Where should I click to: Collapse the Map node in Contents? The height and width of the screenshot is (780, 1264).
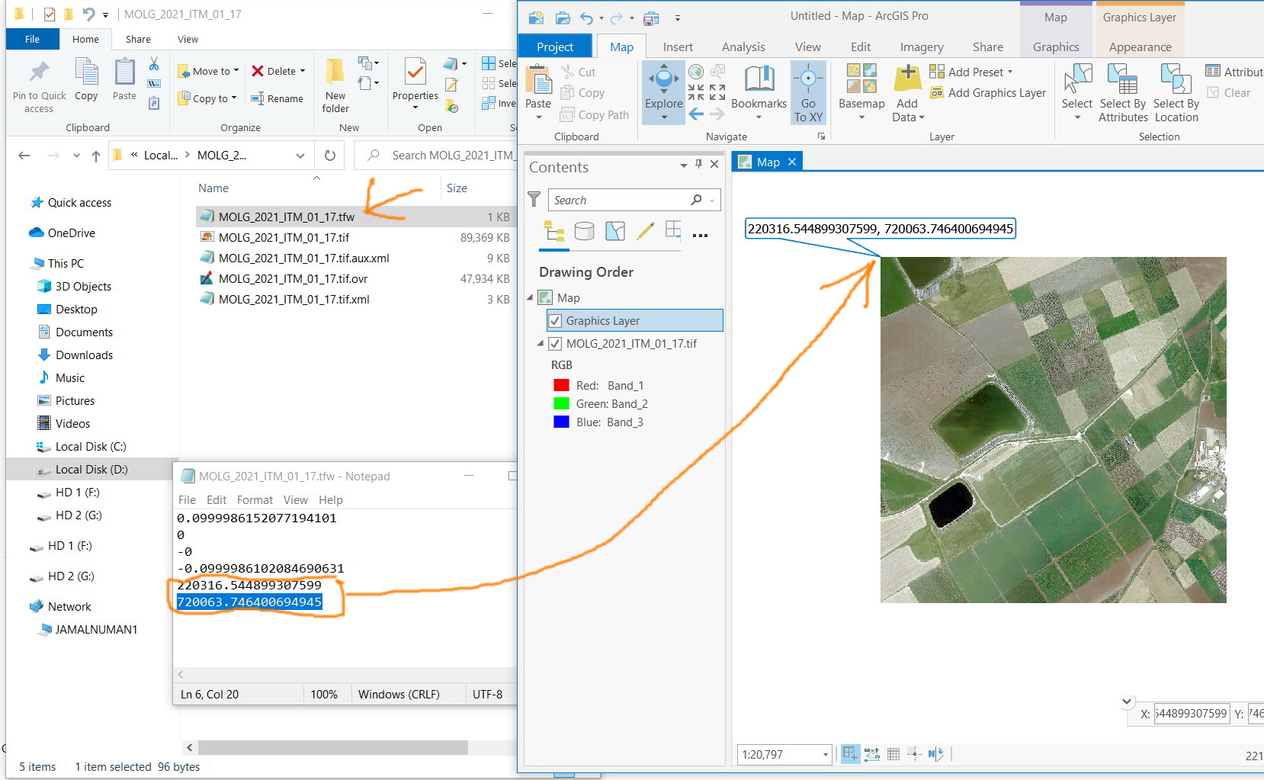tap(531, 297)
